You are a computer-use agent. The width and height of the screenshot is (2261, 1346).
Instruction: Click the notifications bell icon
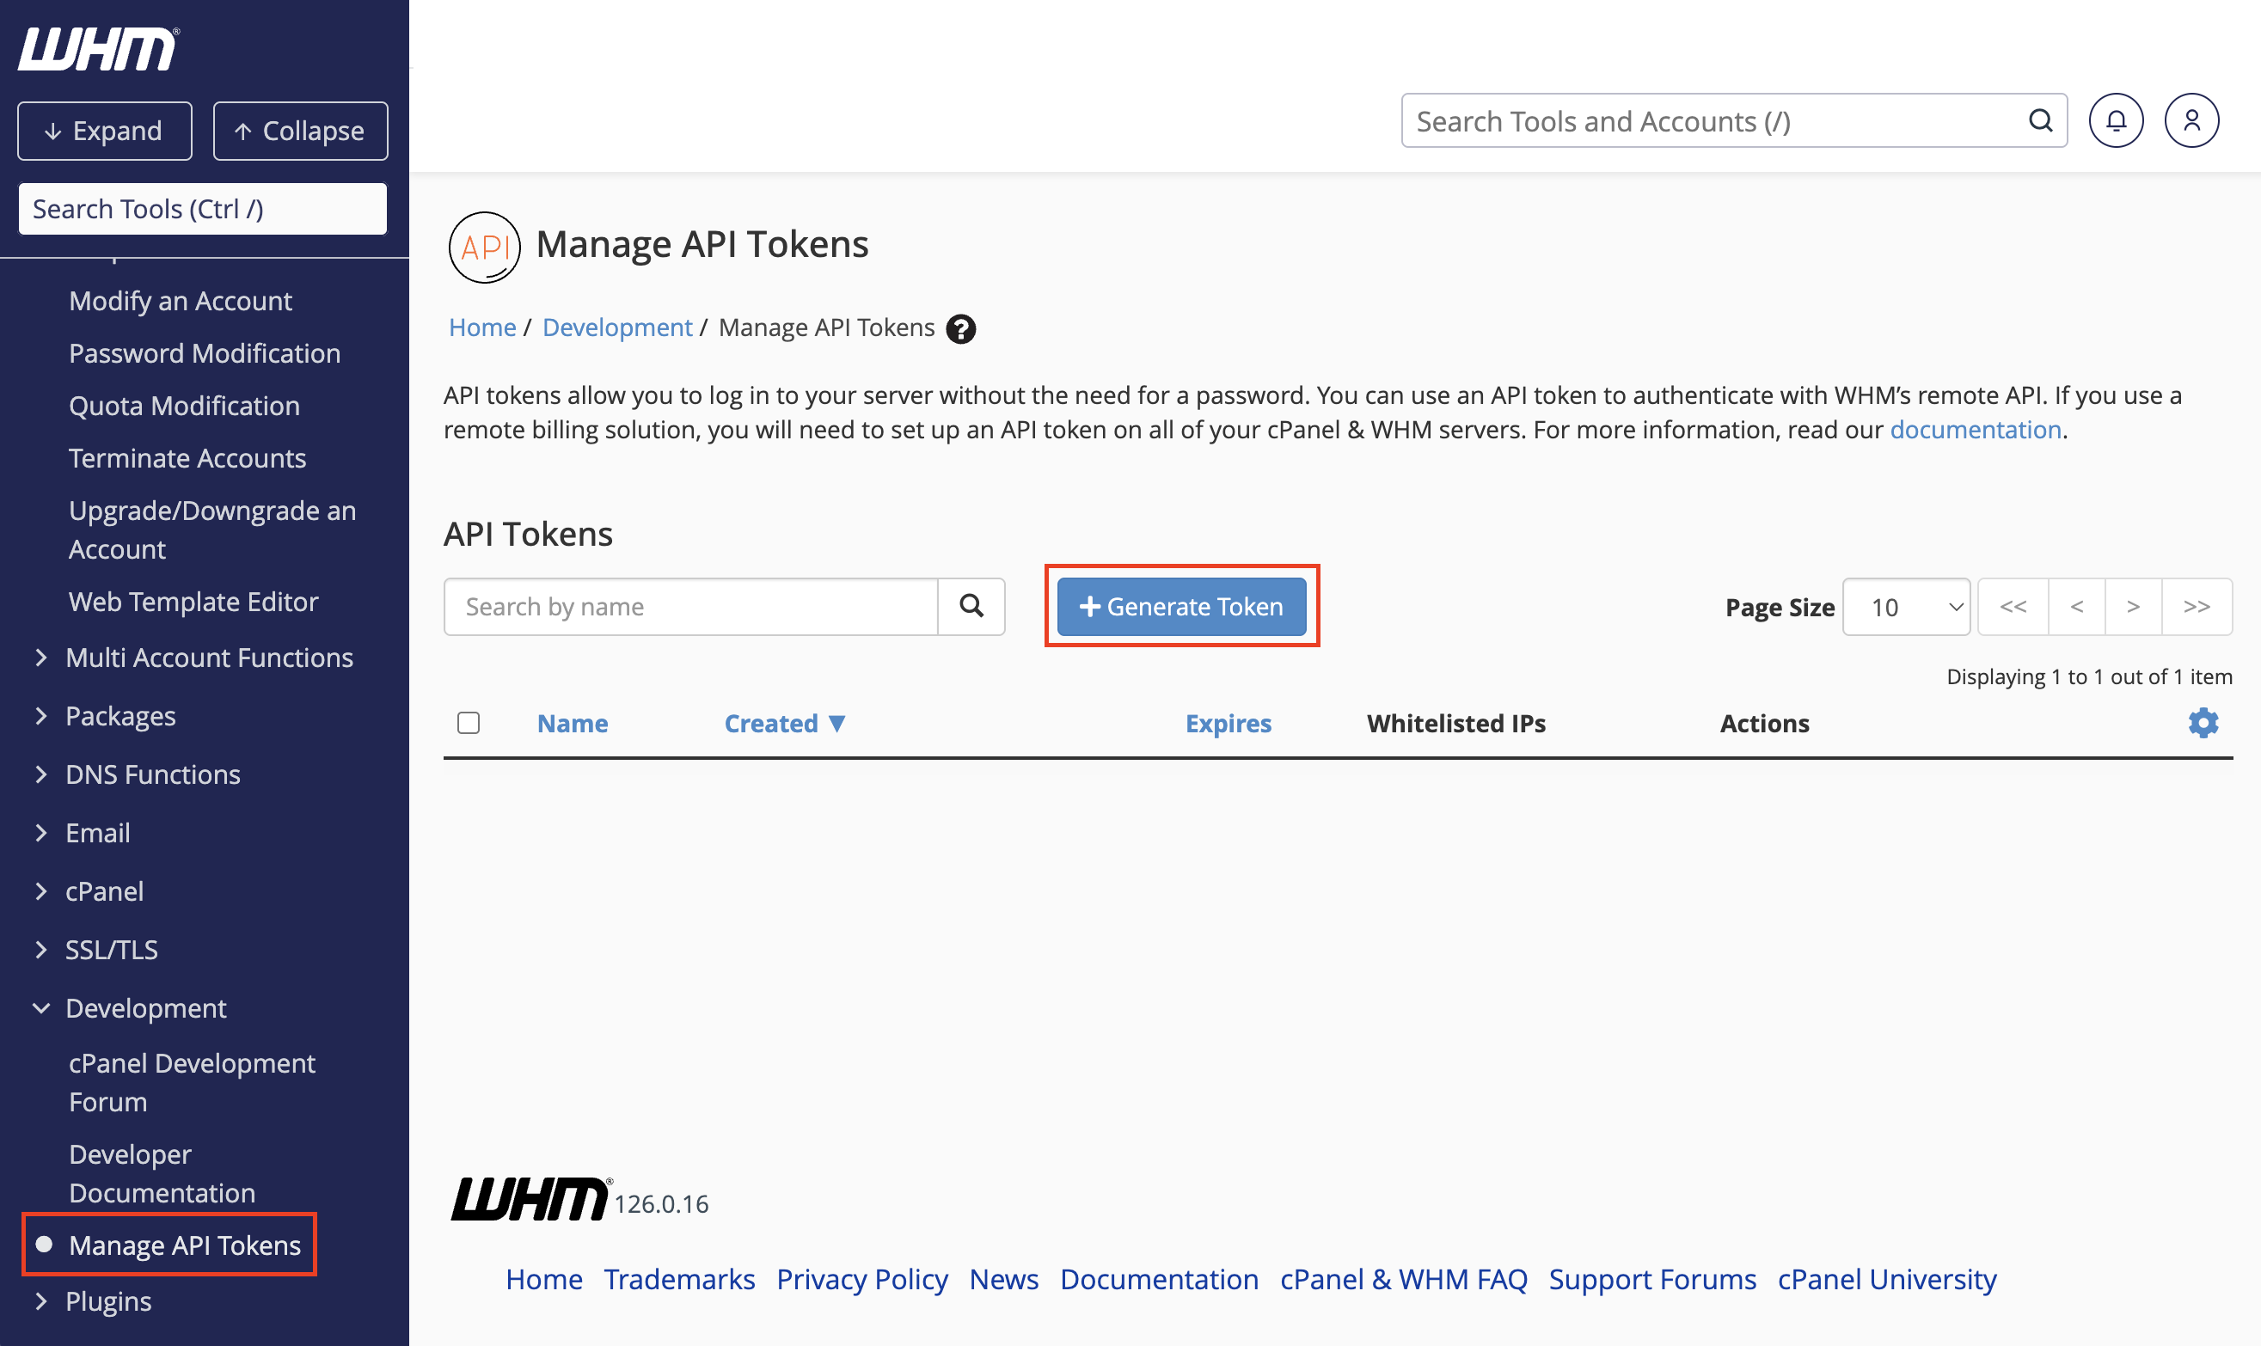tap(2115, 120)
